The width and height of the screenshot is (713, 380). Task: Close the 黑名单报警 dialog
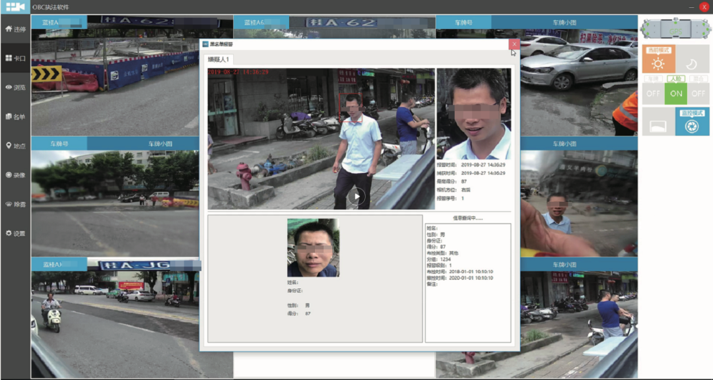514,44
